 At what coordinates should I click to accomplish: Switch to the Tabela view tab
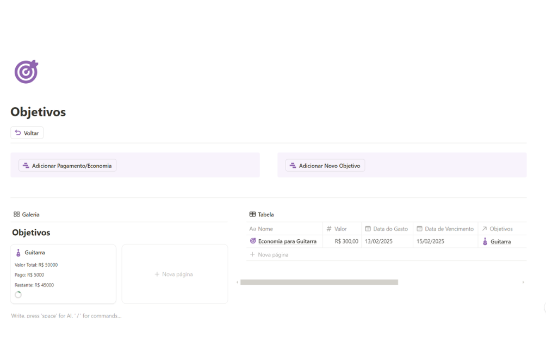(262, 215)
